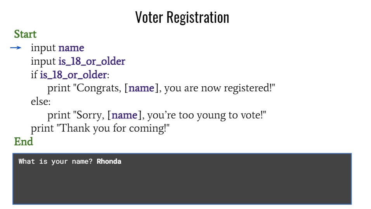
Task: Click [name] in the Congrats print line
Action: 142,89
